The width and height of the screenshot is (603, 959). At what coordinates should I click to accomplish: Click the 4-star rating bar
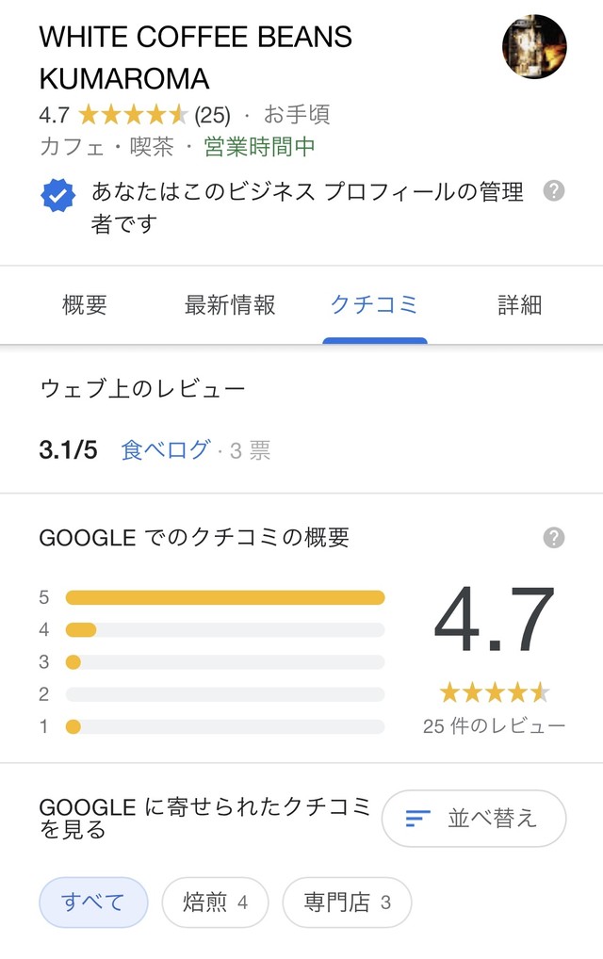(x=225, y=630)
